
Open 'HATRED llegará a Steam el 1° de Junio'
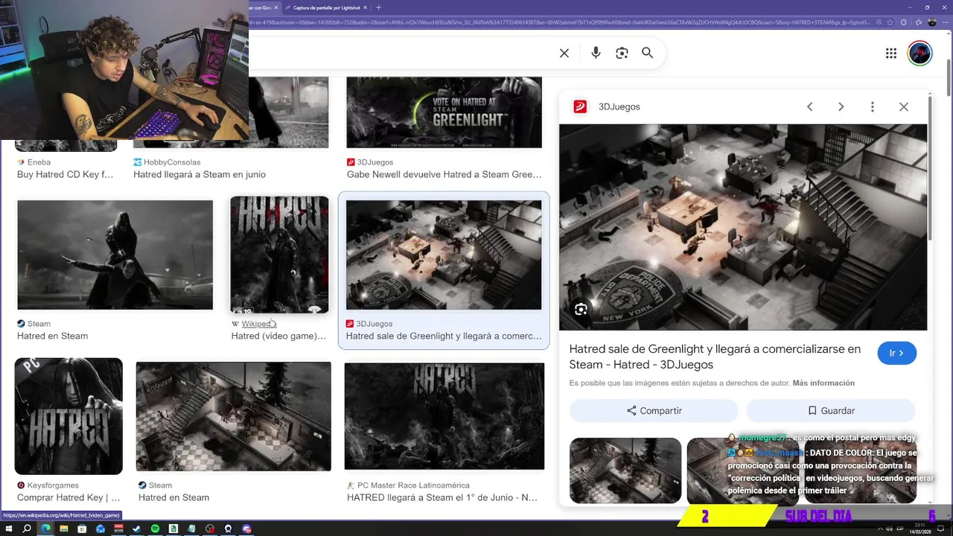(442, 497)
